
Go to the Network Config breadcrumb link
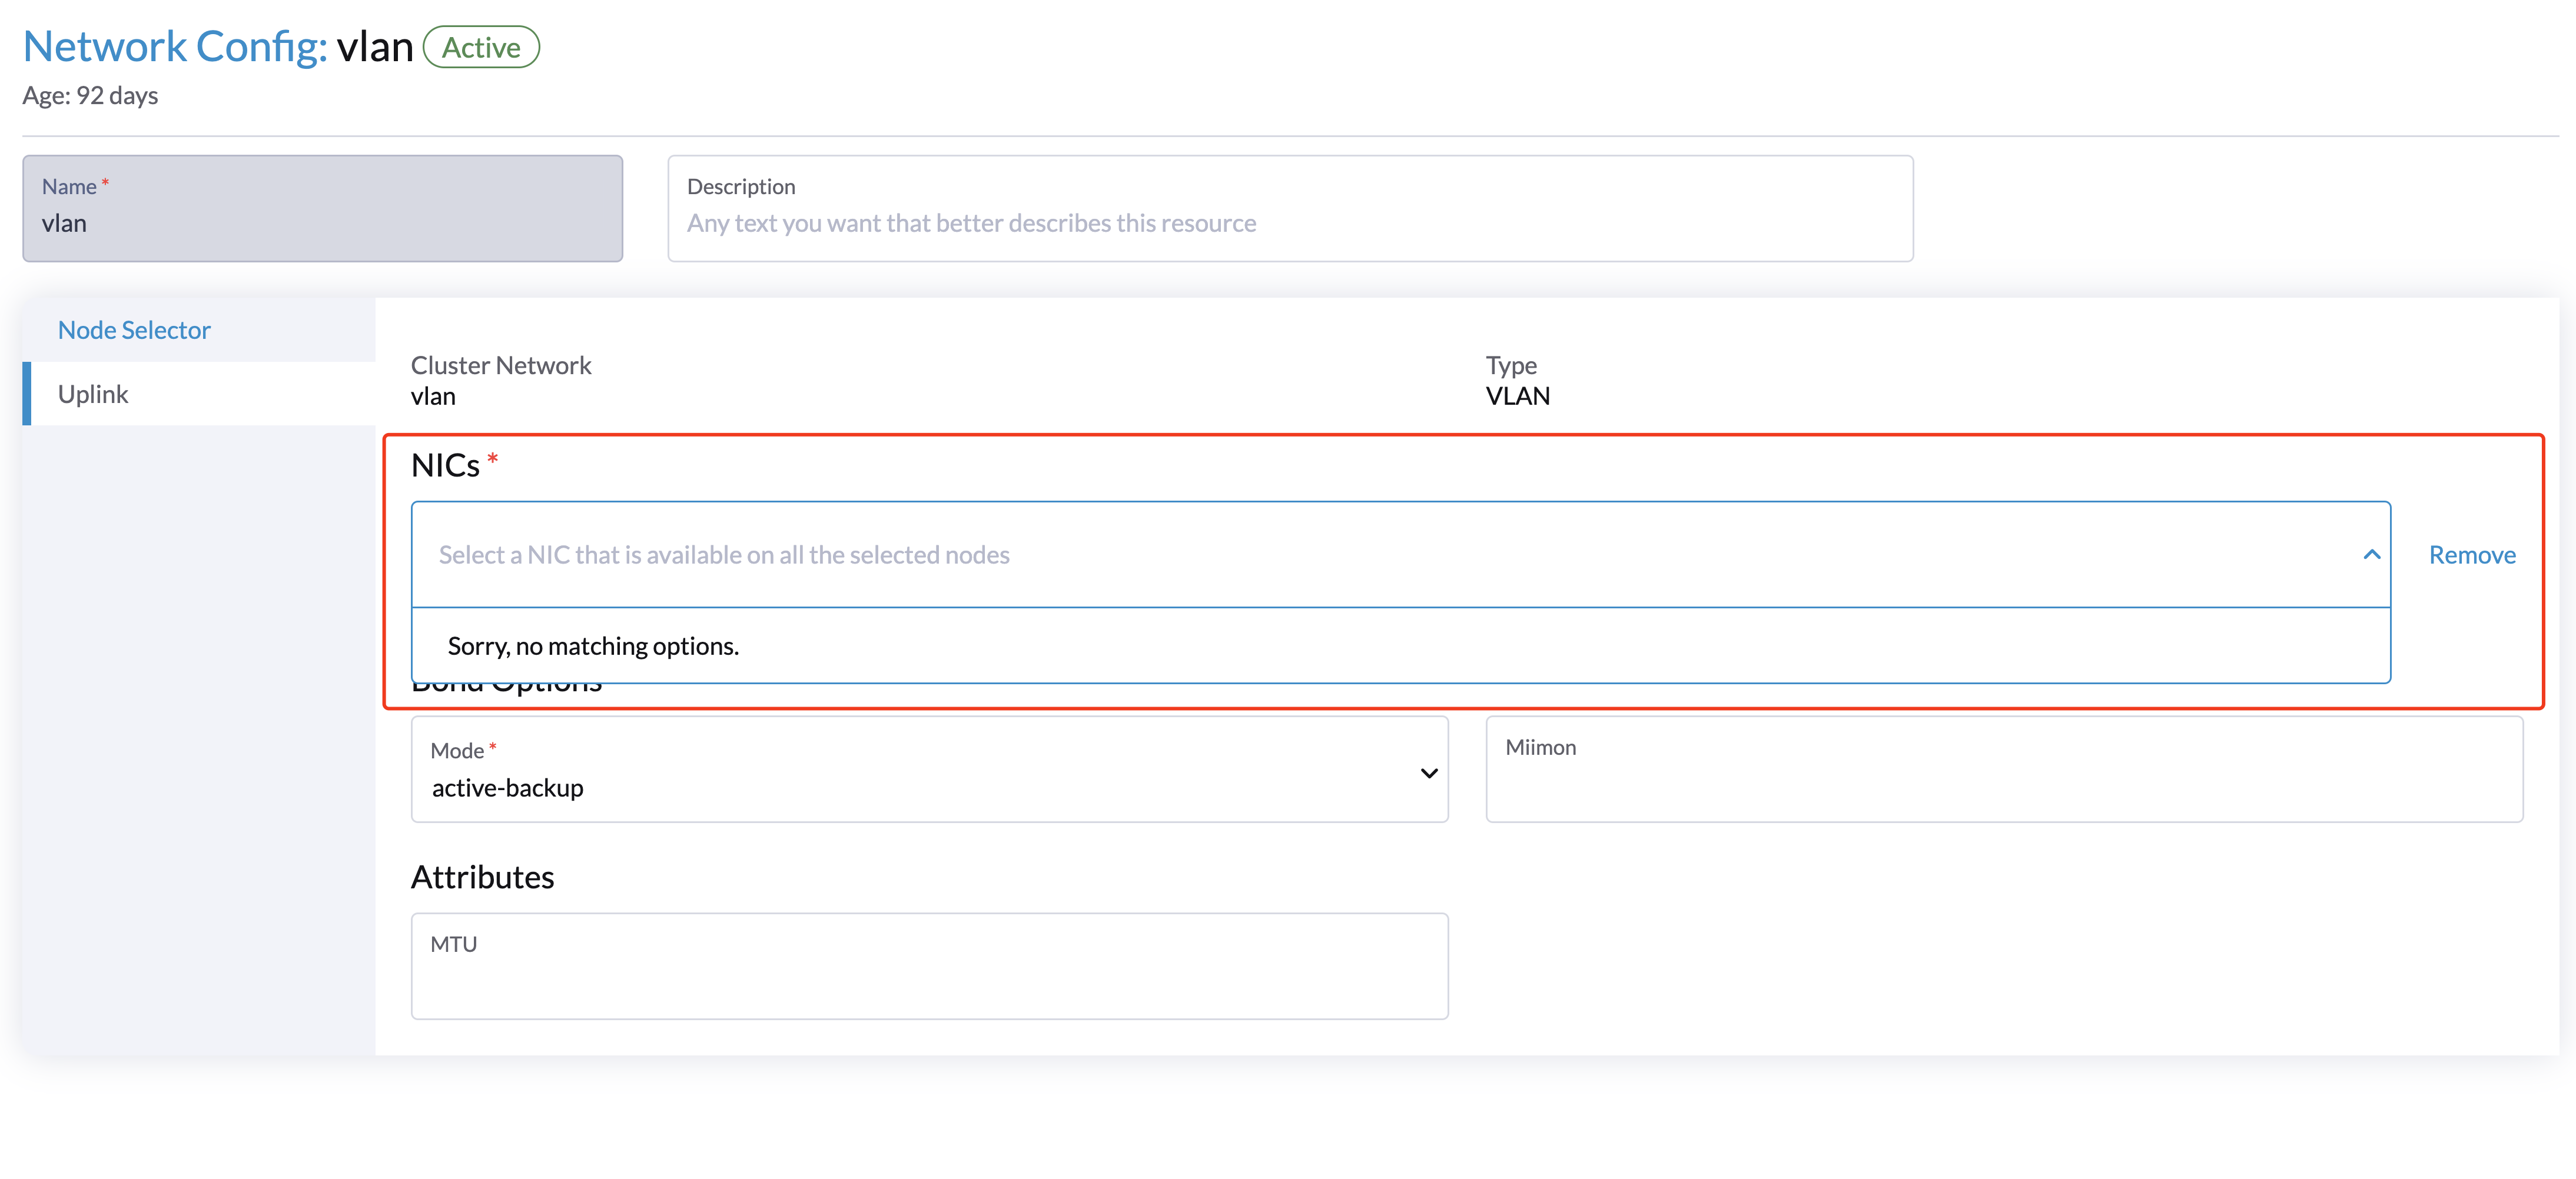tap(175, 47)
